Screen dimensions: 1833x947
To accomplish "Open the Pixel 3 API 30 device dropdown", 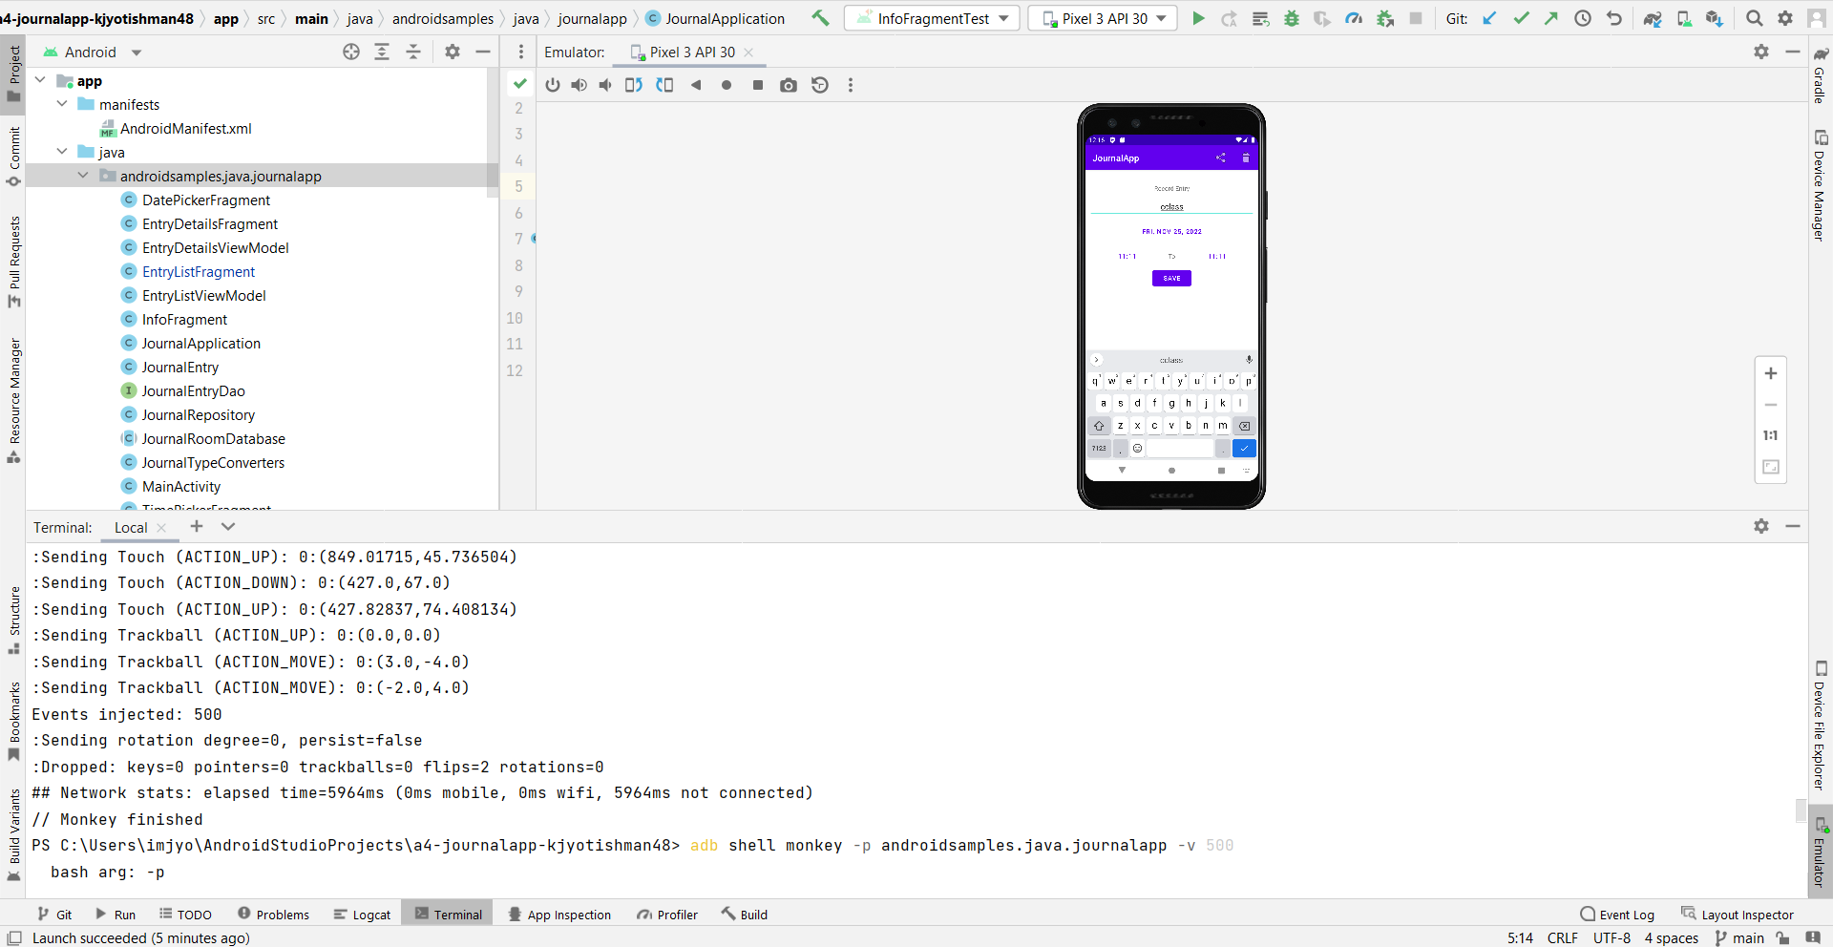I will [1103, 18].
